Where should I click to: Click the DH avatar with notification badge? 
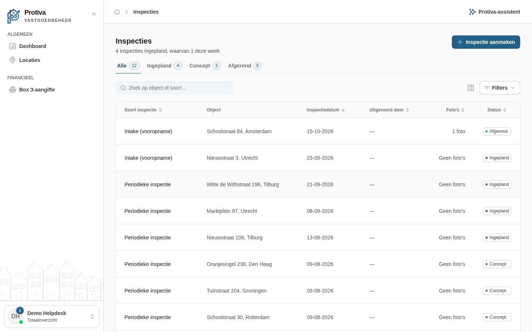pos(16,317)
